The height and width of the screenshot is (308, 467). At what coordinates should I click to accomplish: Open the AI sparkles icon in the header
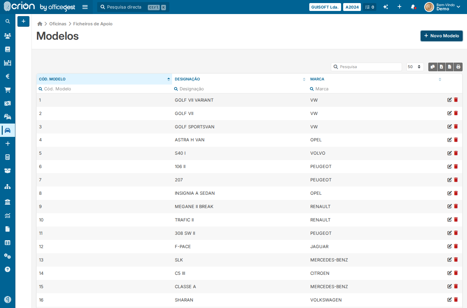(386, 7)
